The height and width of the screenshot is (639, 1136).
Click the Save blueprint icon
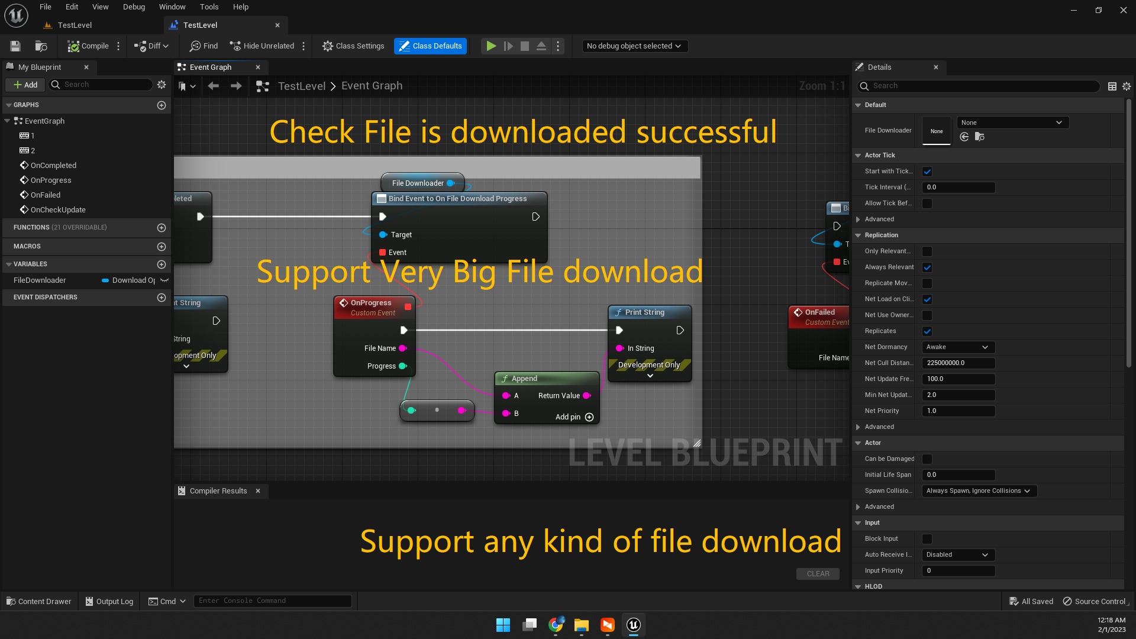(x=15, y=46)
